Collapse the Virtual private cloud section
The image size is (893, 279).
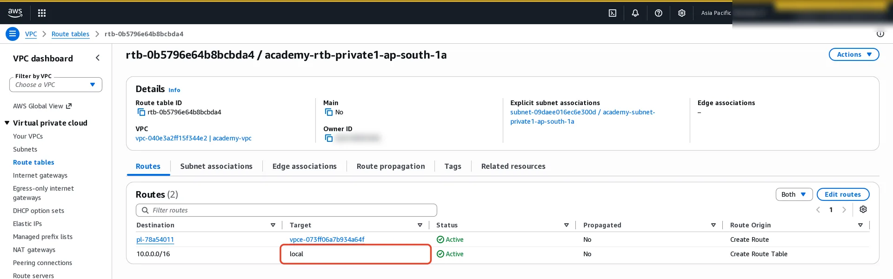pos(7,123)
